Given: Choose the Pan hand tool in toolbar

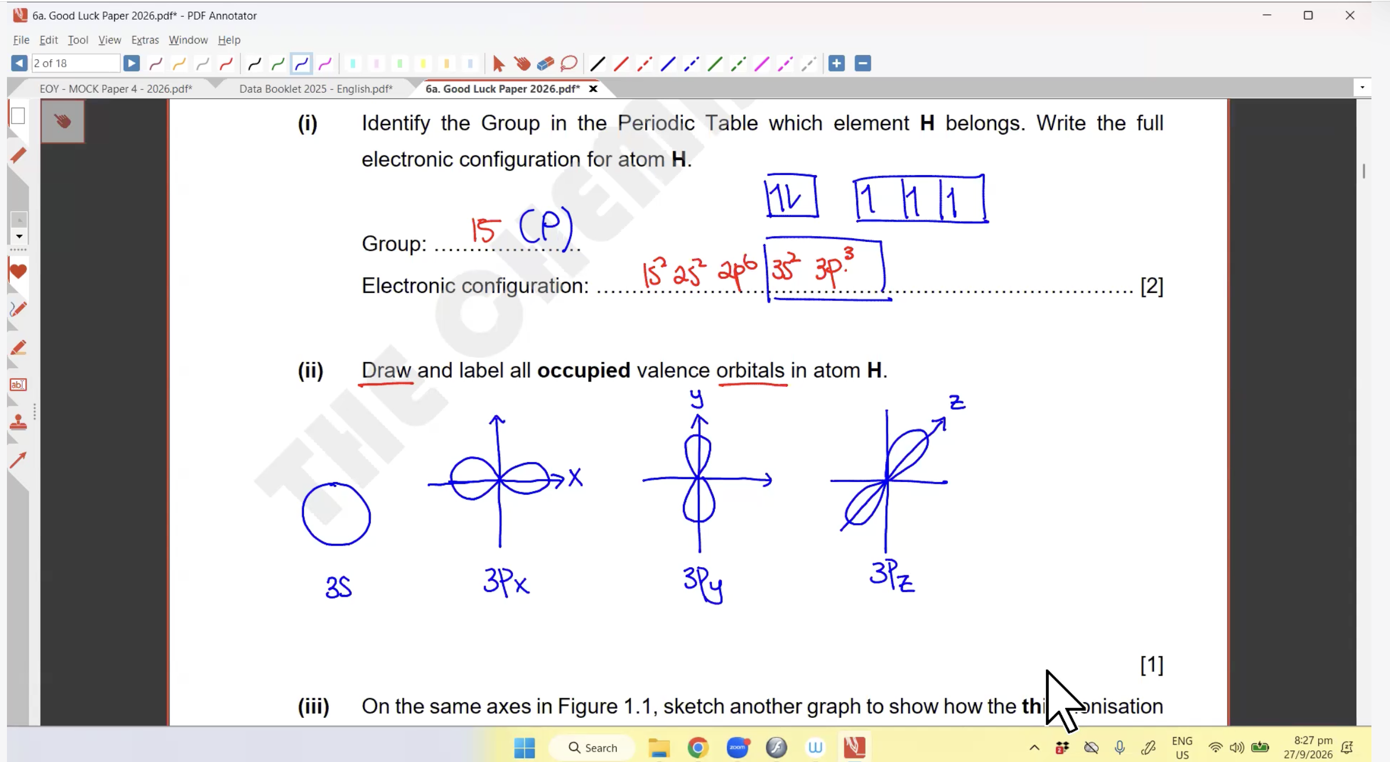Looking at the screenshot, I should click(x=522, y=63).
